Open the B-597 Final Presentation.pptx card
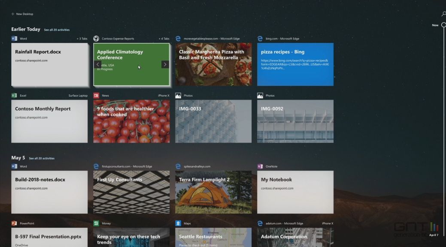The image size is (446, 247). click(x=49, y=237)
